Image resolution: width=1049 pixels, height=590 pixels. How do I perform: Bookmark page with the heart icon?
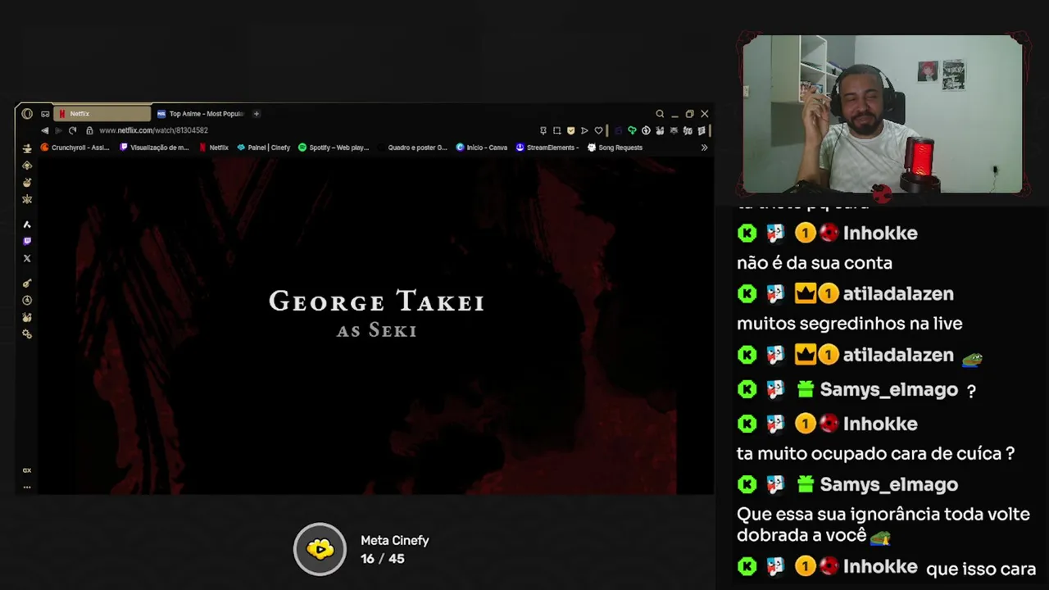click(598, 130)
